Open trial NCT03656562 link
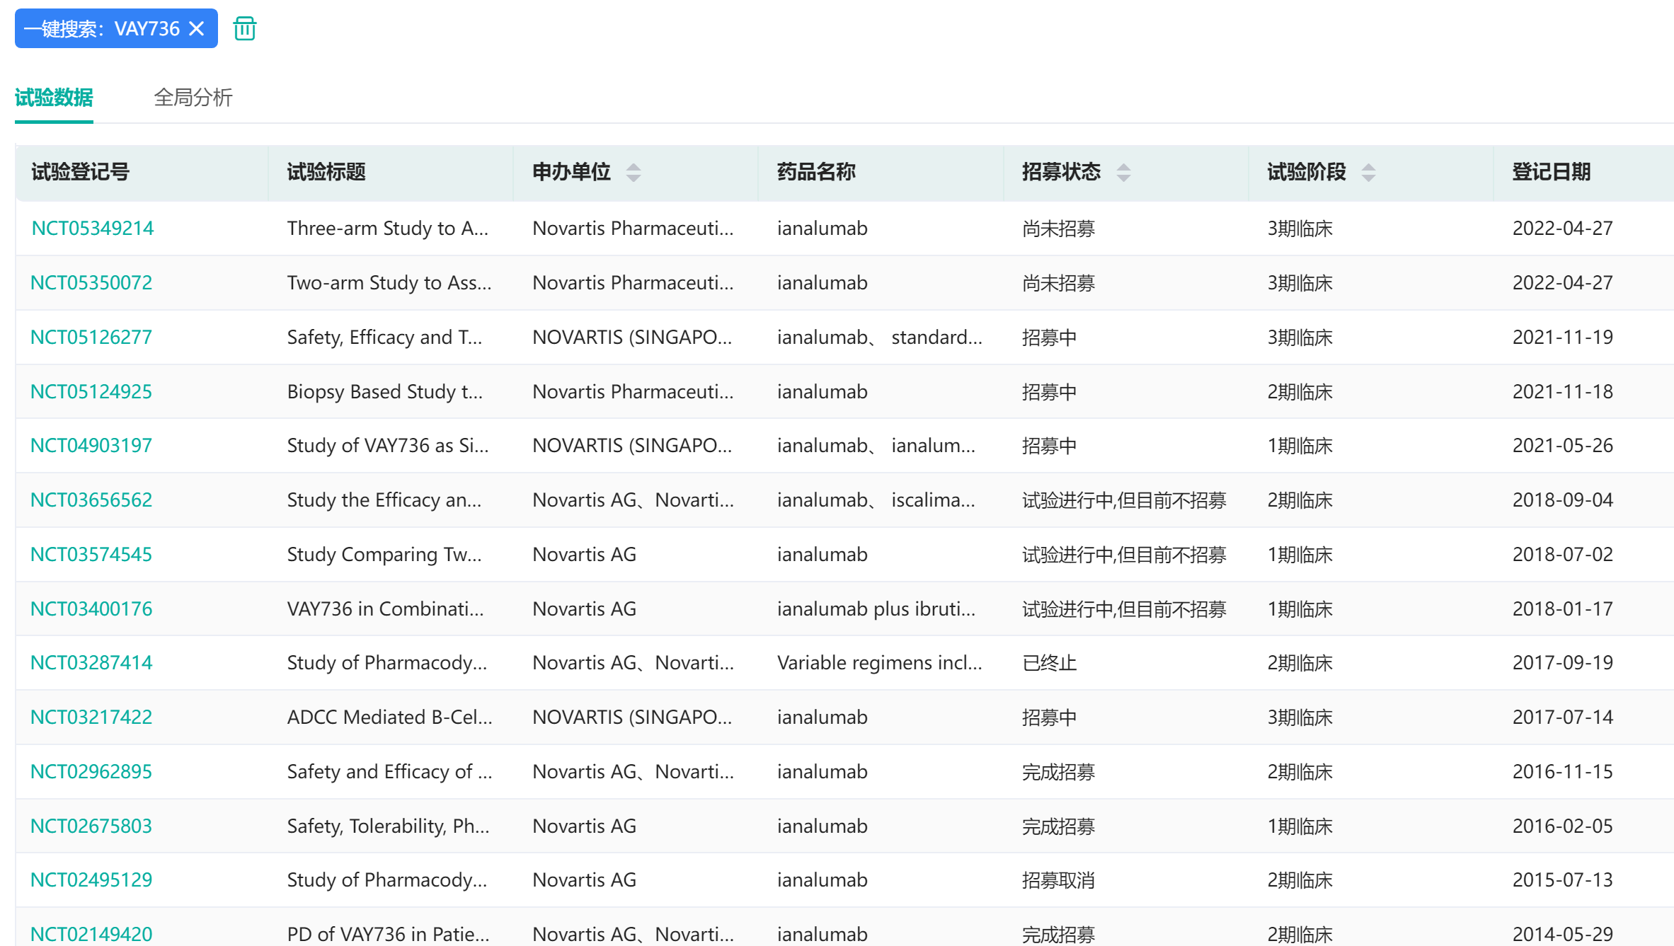 (x=91, y=500)
